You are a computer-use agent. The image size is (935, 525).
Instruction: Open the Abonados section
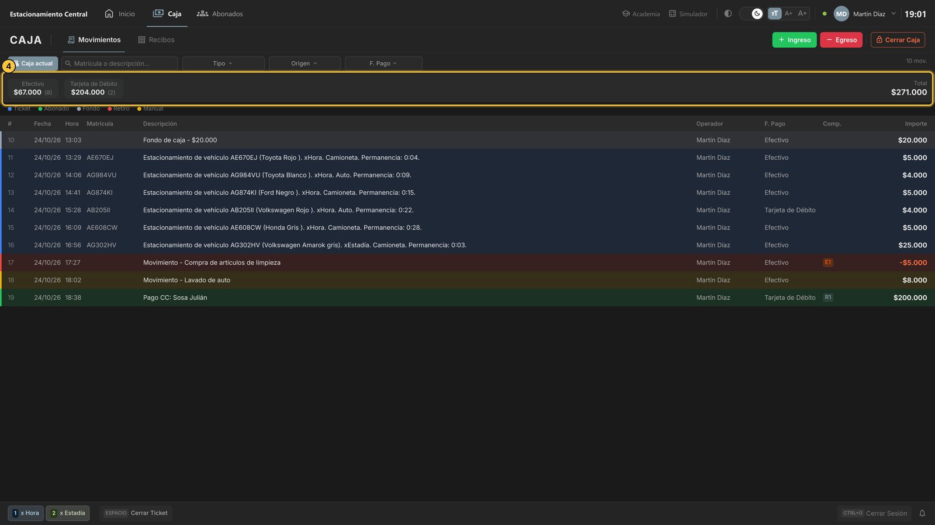point(220,13)
